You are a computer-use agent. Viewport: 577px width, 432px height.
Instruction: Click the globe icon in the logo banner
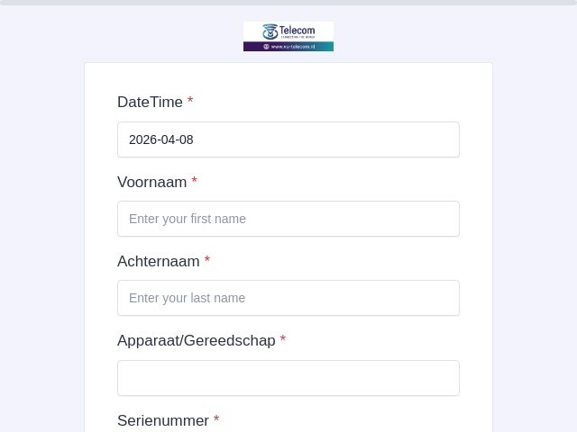(x=266, y=47)
